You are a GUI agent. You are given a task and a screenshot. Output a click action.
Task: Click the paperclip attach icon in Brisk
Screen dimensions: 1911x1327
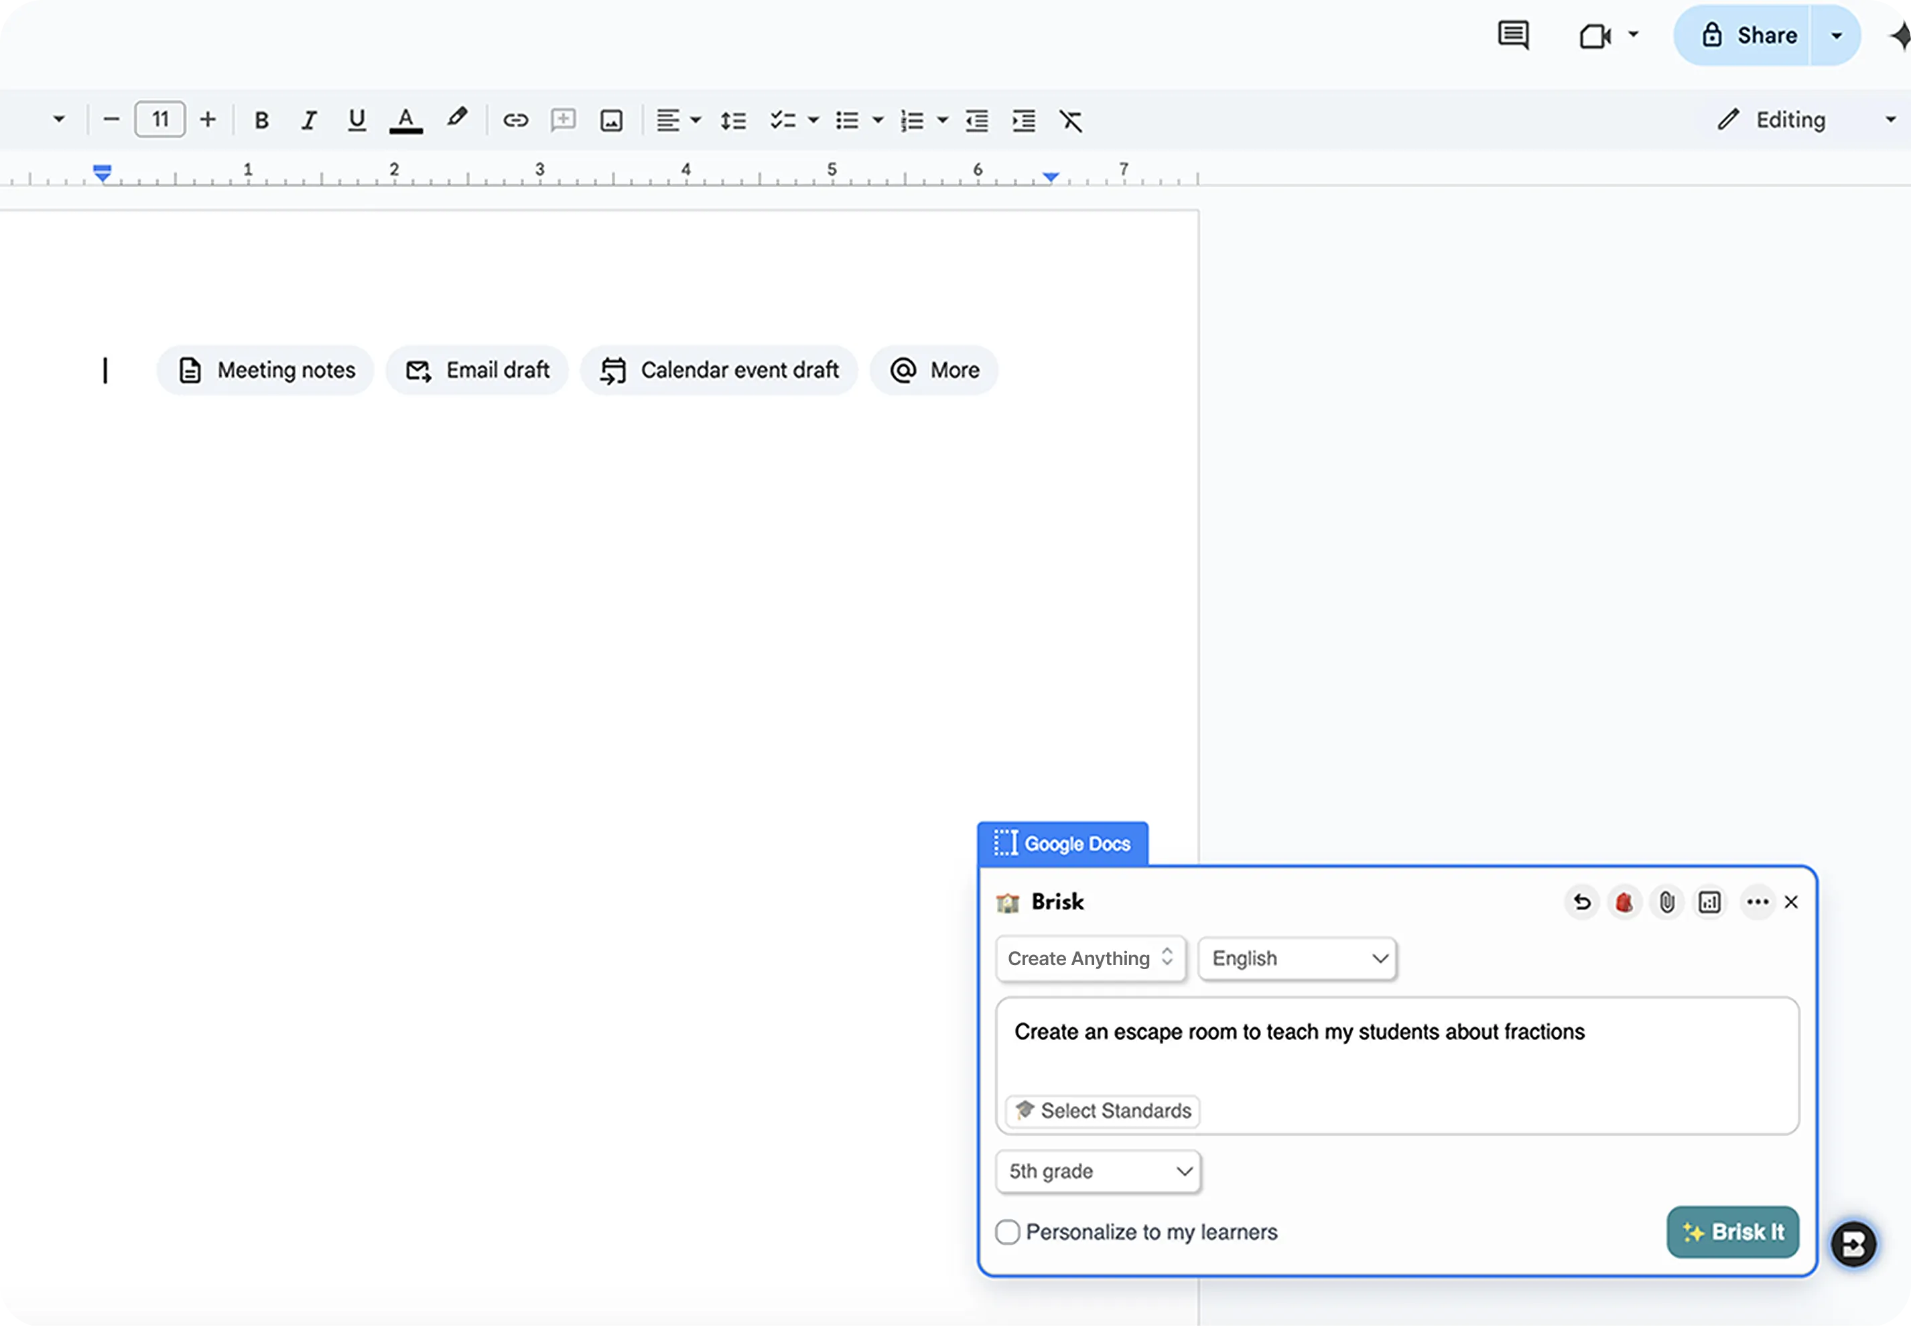[x=1666, y=902]
